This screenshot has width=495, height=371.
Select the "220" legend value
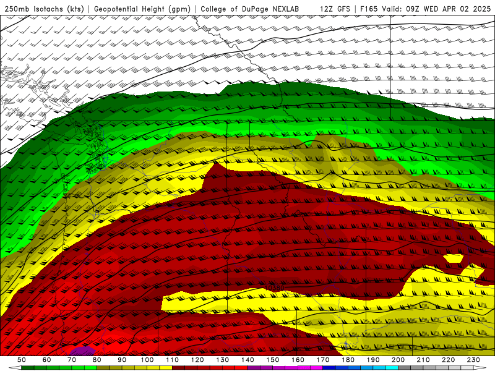pos(449,360)
